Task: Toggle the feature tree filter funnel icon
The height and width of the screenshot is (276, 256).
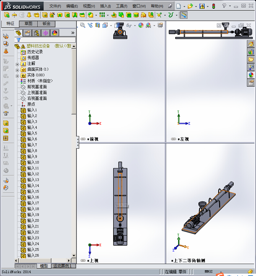Action: [18, 40]
